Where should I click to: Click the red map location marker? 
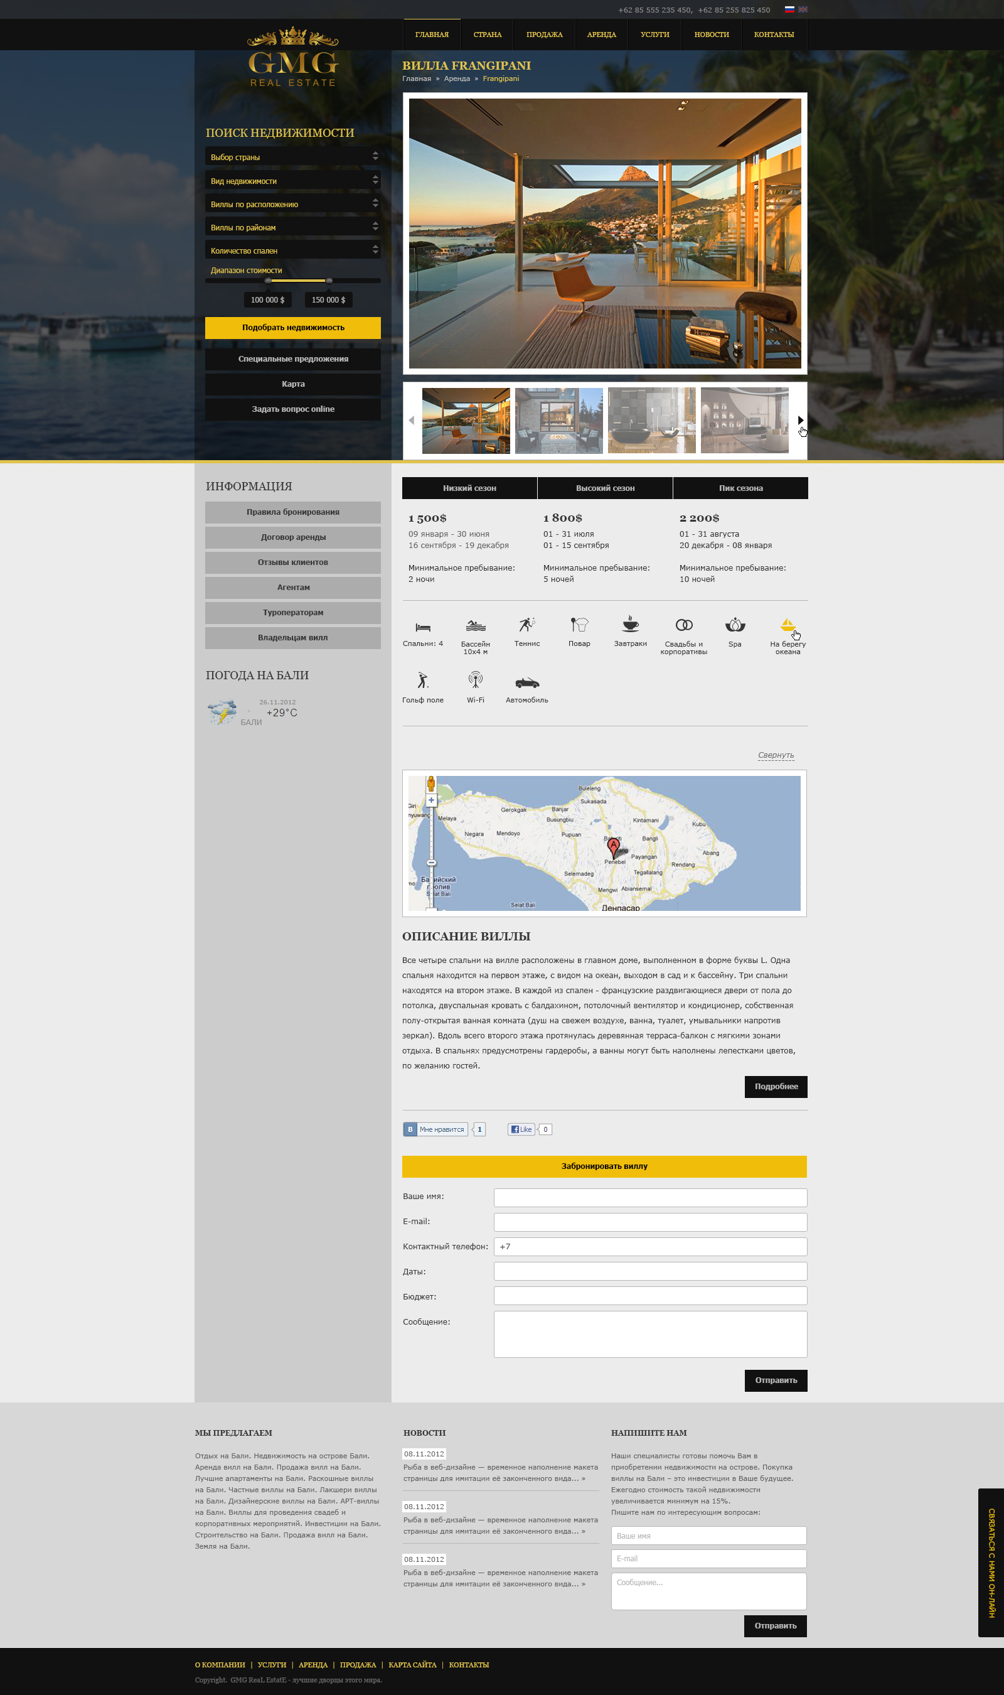click(x=613, y=848)
